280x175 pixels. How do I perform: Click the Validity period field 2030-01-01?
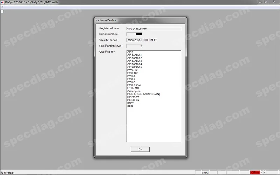(134, 40)
